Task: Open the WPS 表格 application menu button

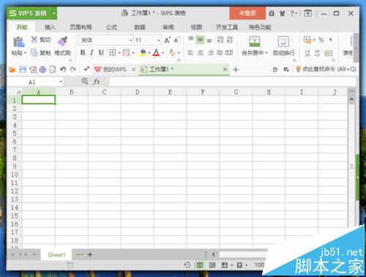Action: [x=32, y=13]
